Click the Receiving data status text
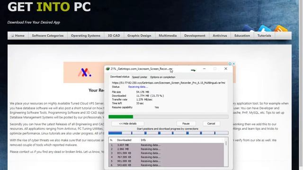This screenshot has height=170, width=303. (138, 87)
